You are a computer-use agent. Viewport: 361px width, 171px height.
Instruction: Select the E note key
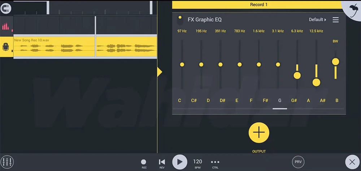click(x=237, y=100)
